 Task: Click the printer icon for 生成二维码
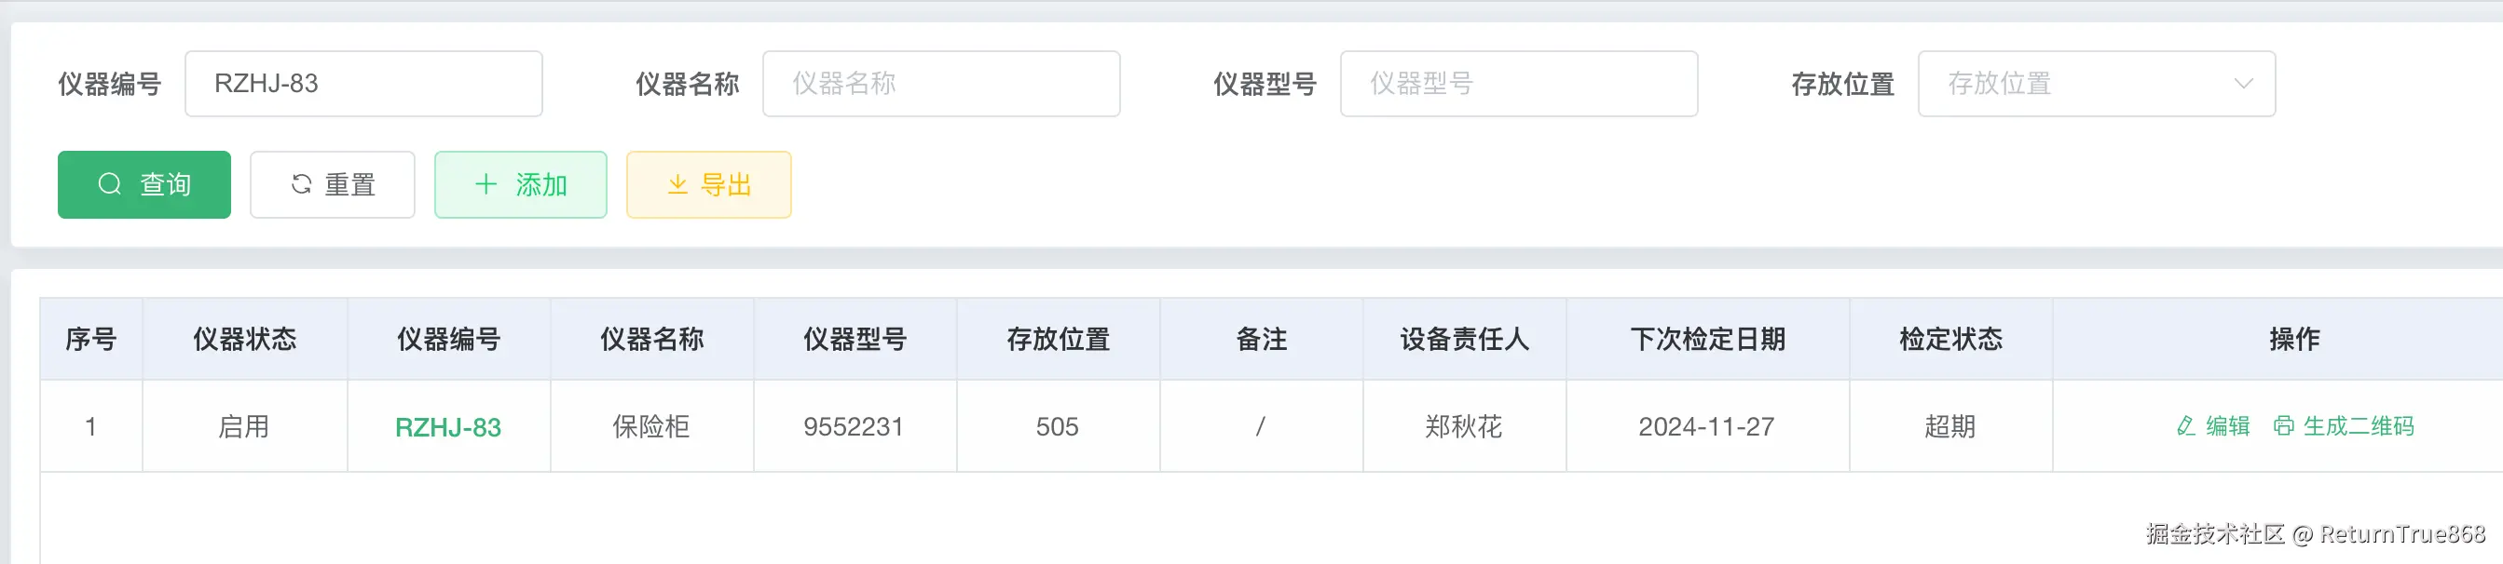[x=2283, y=426]
